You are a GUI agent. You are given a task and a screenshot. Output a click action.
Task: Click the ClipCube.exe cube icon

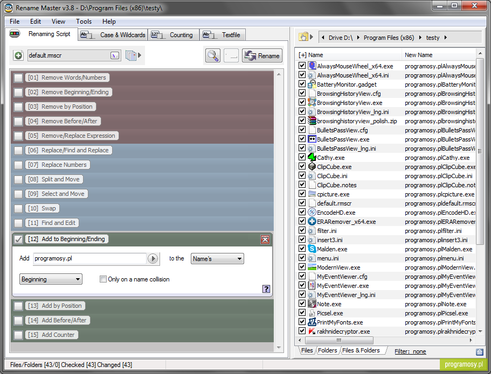(x=312, y=166)
